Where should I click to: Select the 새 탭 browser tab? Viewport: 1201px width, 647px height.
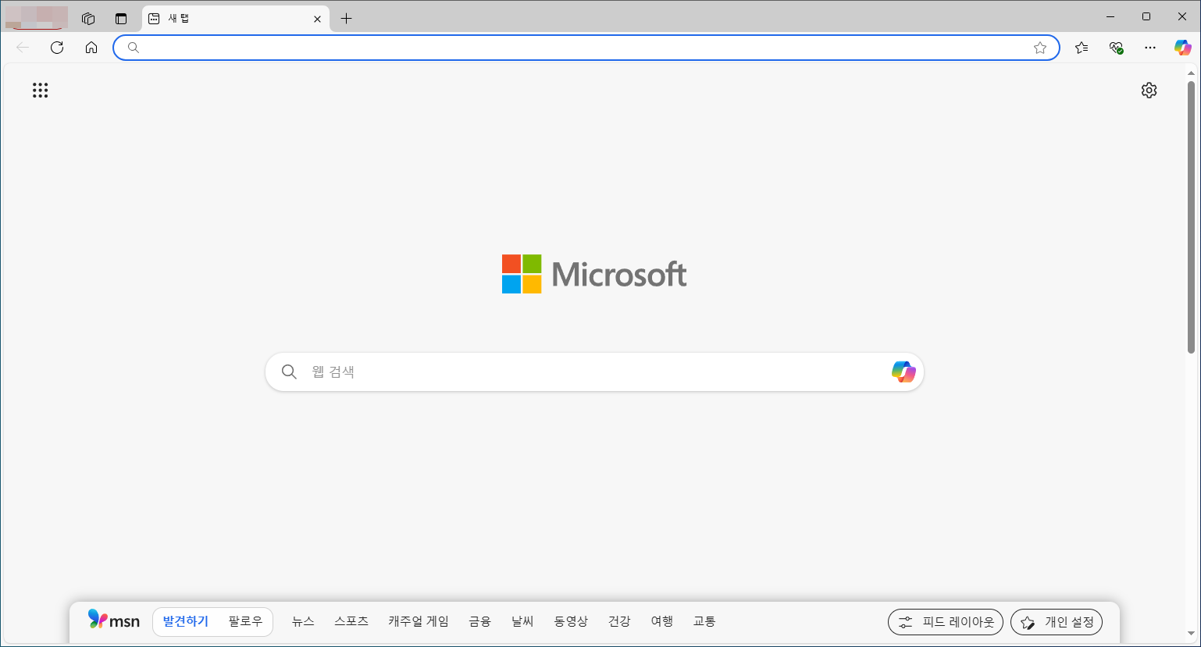[236, 19]
